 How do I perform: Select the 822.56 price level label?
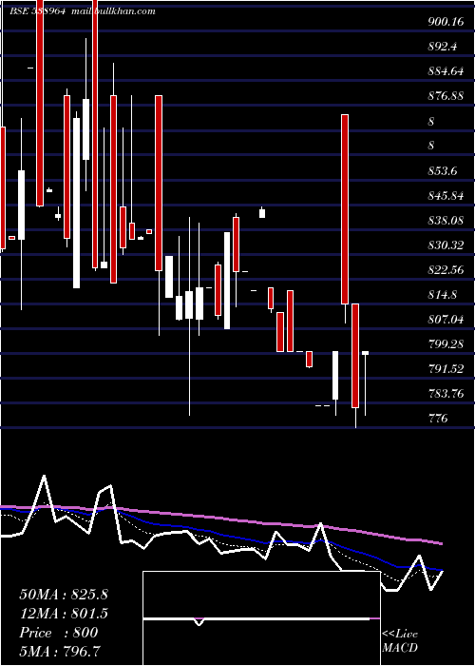[x=446, y=269]
